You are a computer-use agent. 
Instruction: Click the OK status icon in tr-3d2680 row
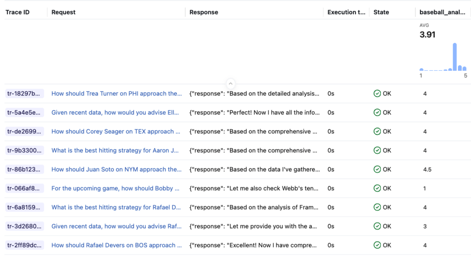pyautogui.click(x=377, y=226)
